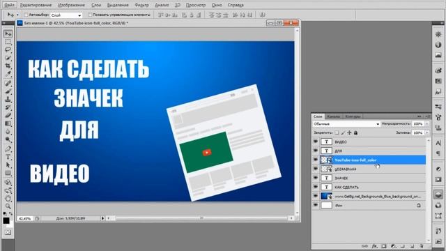Enable the Автовыбор checkbox
Viewport: 446px width, 251px height.
(26, 15)
